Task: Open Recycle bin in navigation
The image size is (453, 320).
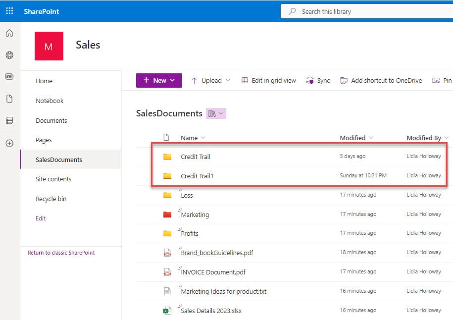Action: tap(51, 199)
